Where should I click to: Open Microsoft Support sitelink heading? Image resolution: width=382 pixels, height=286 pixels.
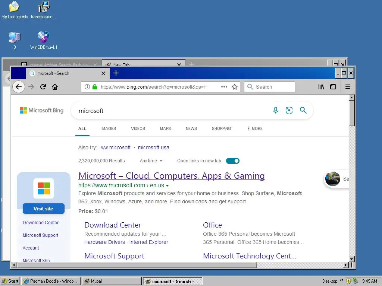coord(114,256)
